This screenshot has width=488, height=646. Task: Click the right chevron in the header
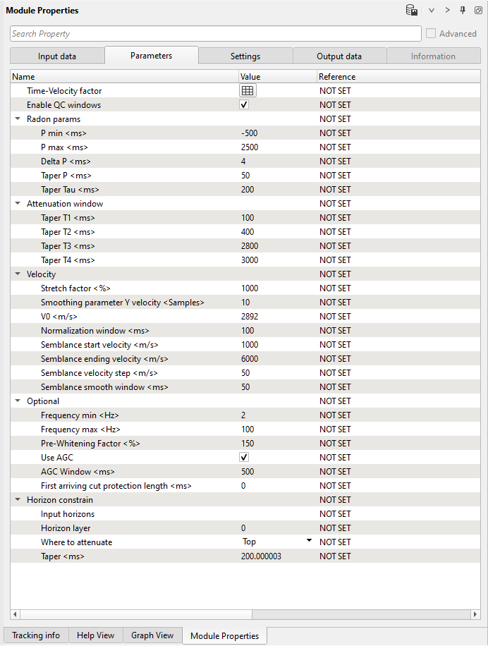pos(447,11)
